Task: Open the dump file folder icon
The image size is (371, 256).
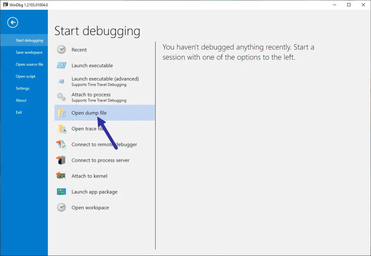Action: [62, 113]
